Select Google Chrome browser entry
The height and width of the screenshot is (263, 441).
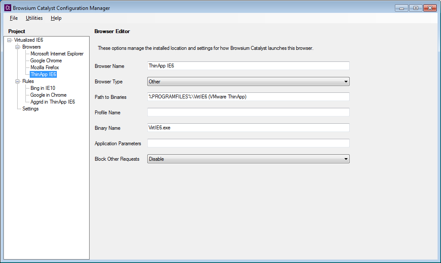point(46,61)
